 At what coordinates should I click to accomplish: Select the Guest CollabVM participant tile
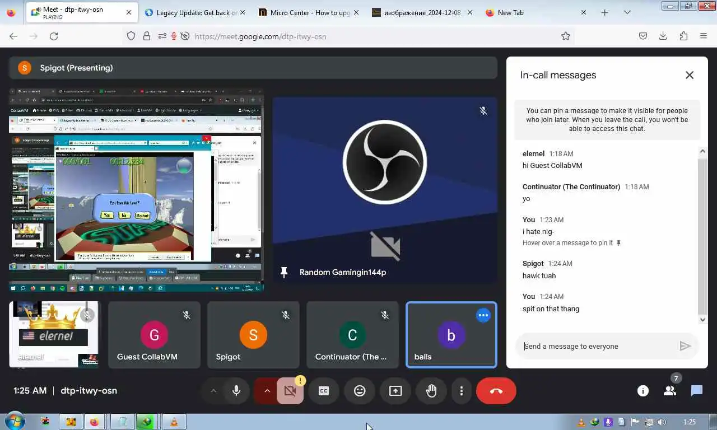click(x=154, y=335)
